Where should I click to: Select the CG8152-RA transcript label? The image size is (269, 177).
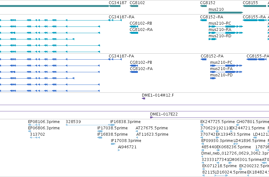(x=211, y=17)
